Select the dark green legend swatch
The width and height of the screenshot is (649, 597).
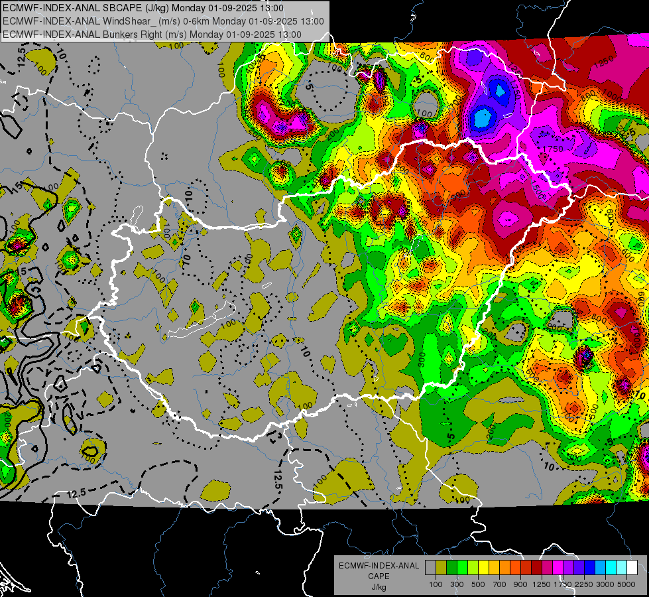[452, 568]
